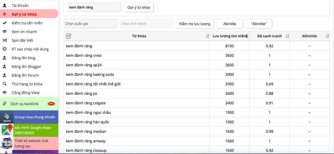Click the Gợi ý từ khóa button
334x154 pixels.
pos(139,7)
